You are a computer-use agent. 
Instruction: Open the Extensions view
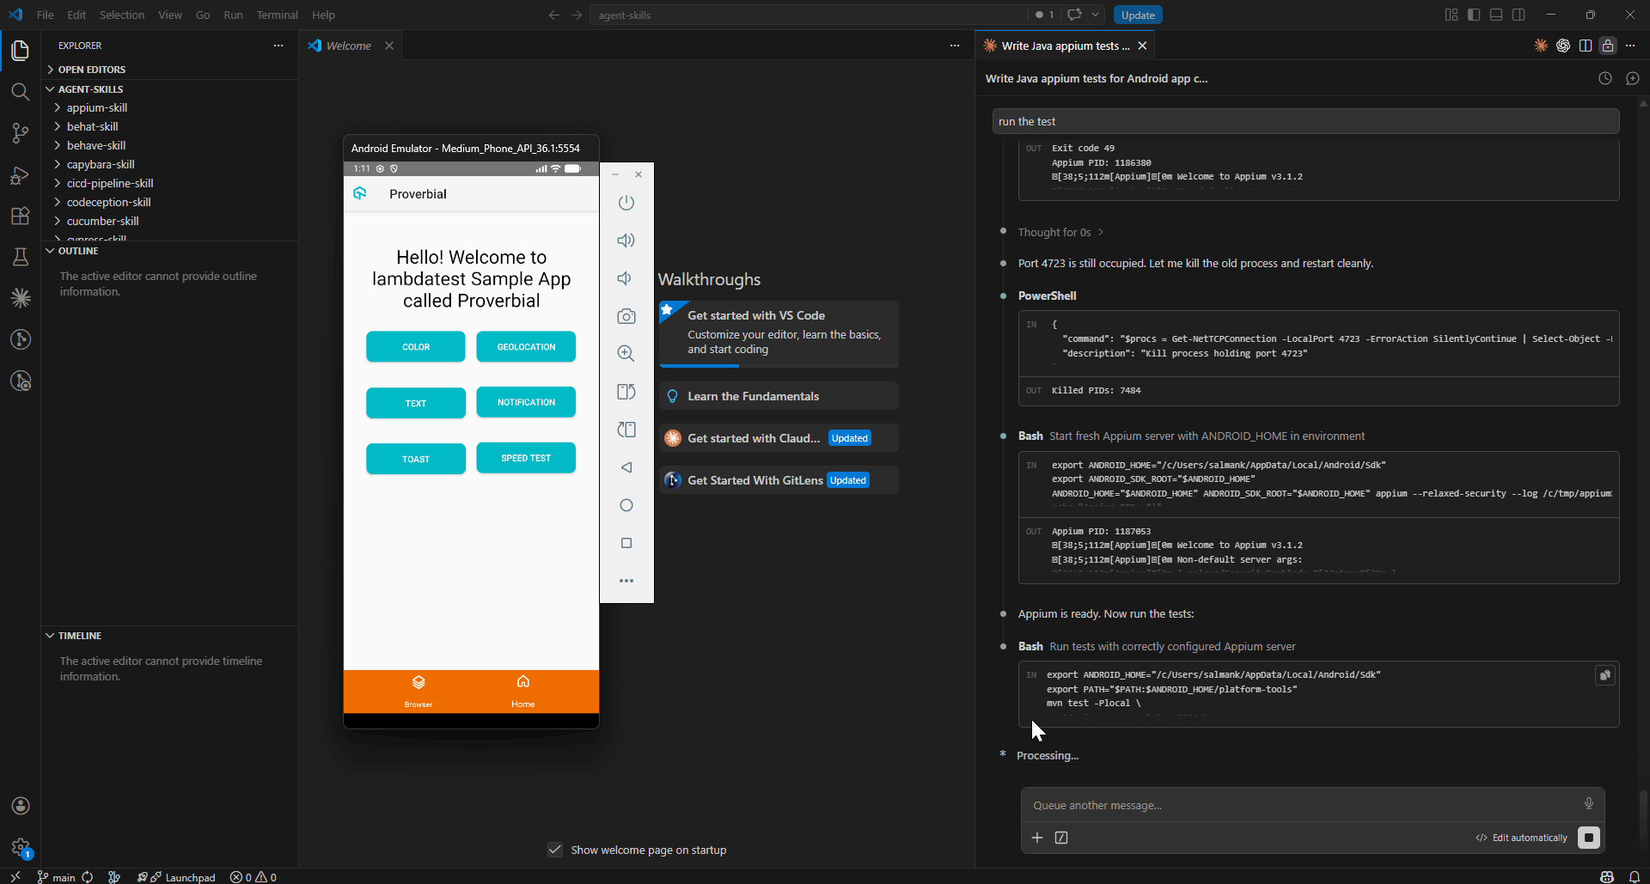tap(21, 216)
